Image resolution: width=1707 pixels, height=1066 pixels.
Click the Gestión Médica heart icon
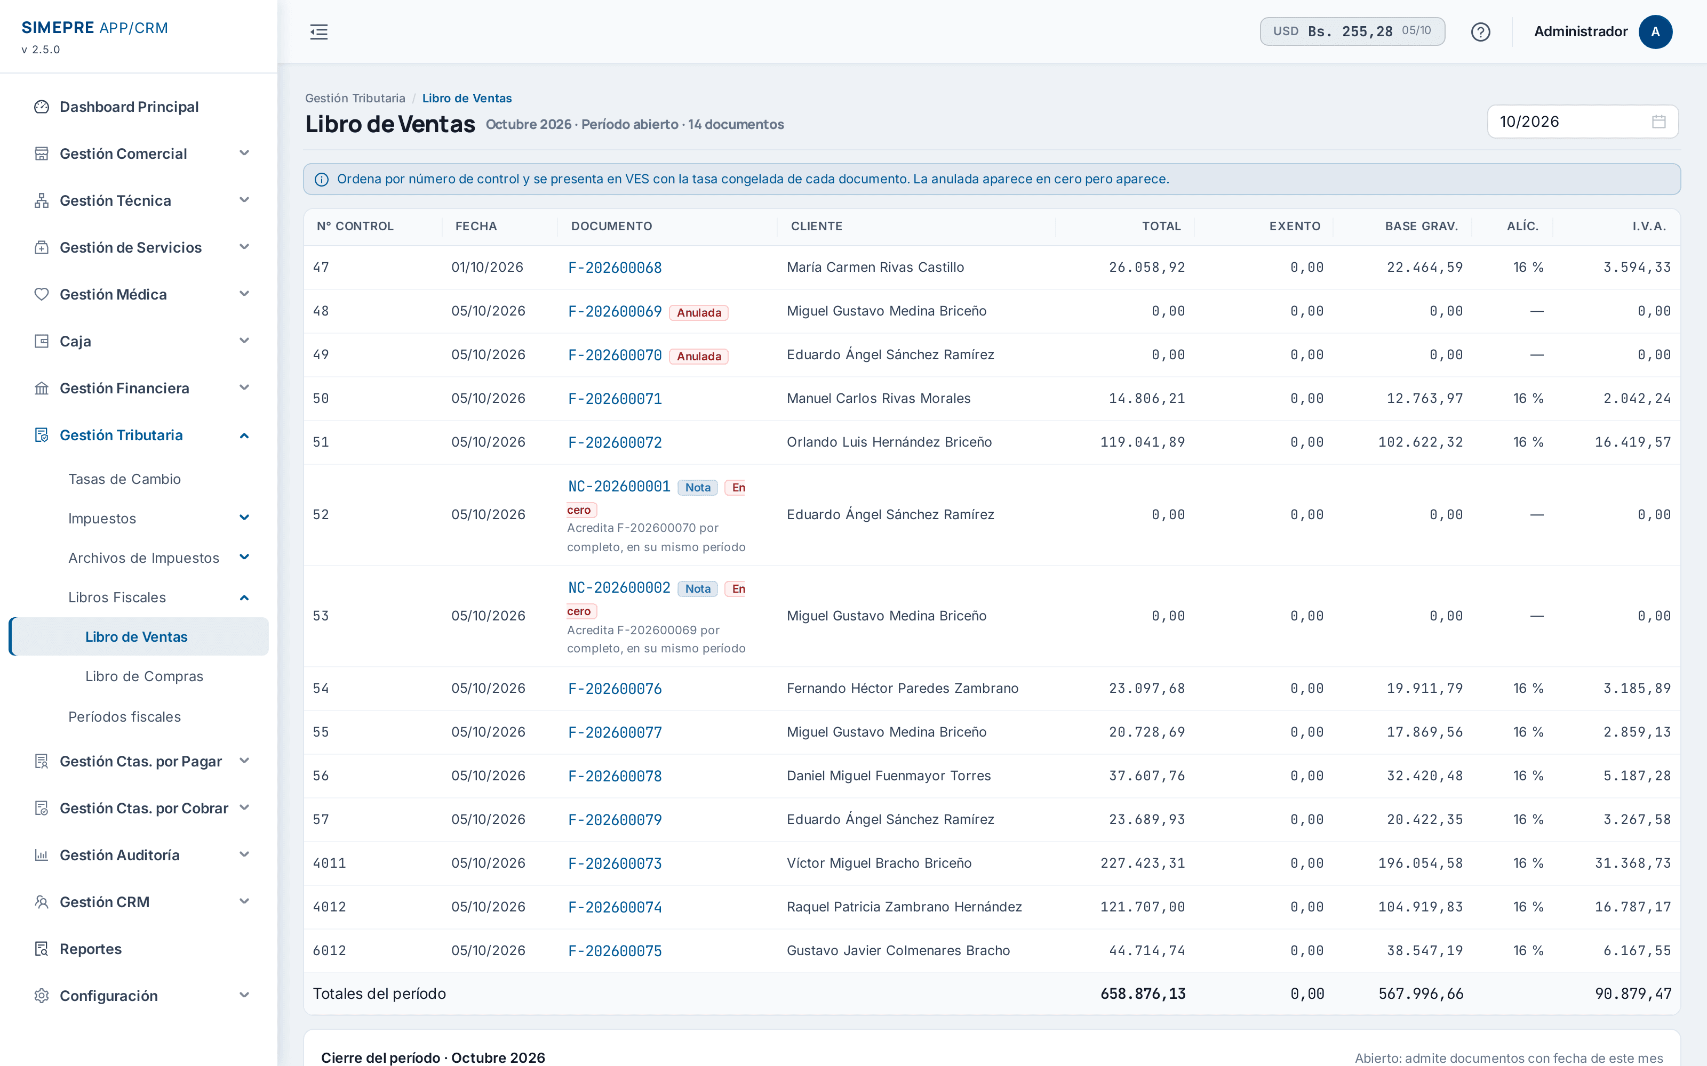point(42,294)
